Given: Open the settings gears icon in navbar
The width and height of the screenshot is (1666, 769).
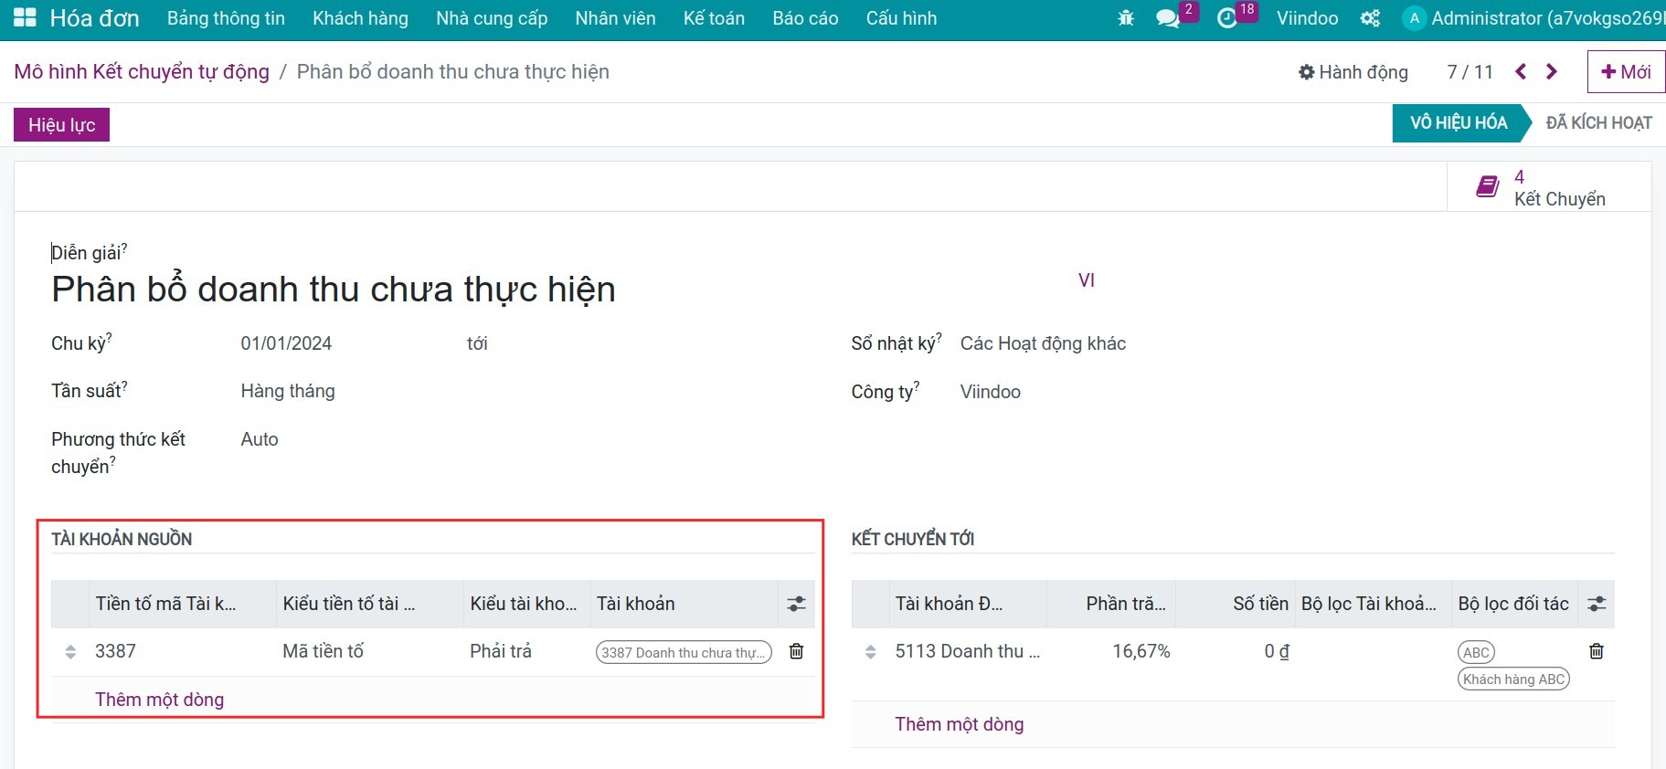Looking at the screenshot, I should point(1370,18).
